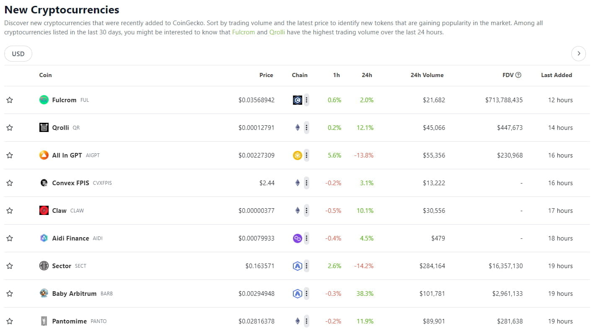Select the Cronos chain icon next to Fulcrom

click(297, 100)
